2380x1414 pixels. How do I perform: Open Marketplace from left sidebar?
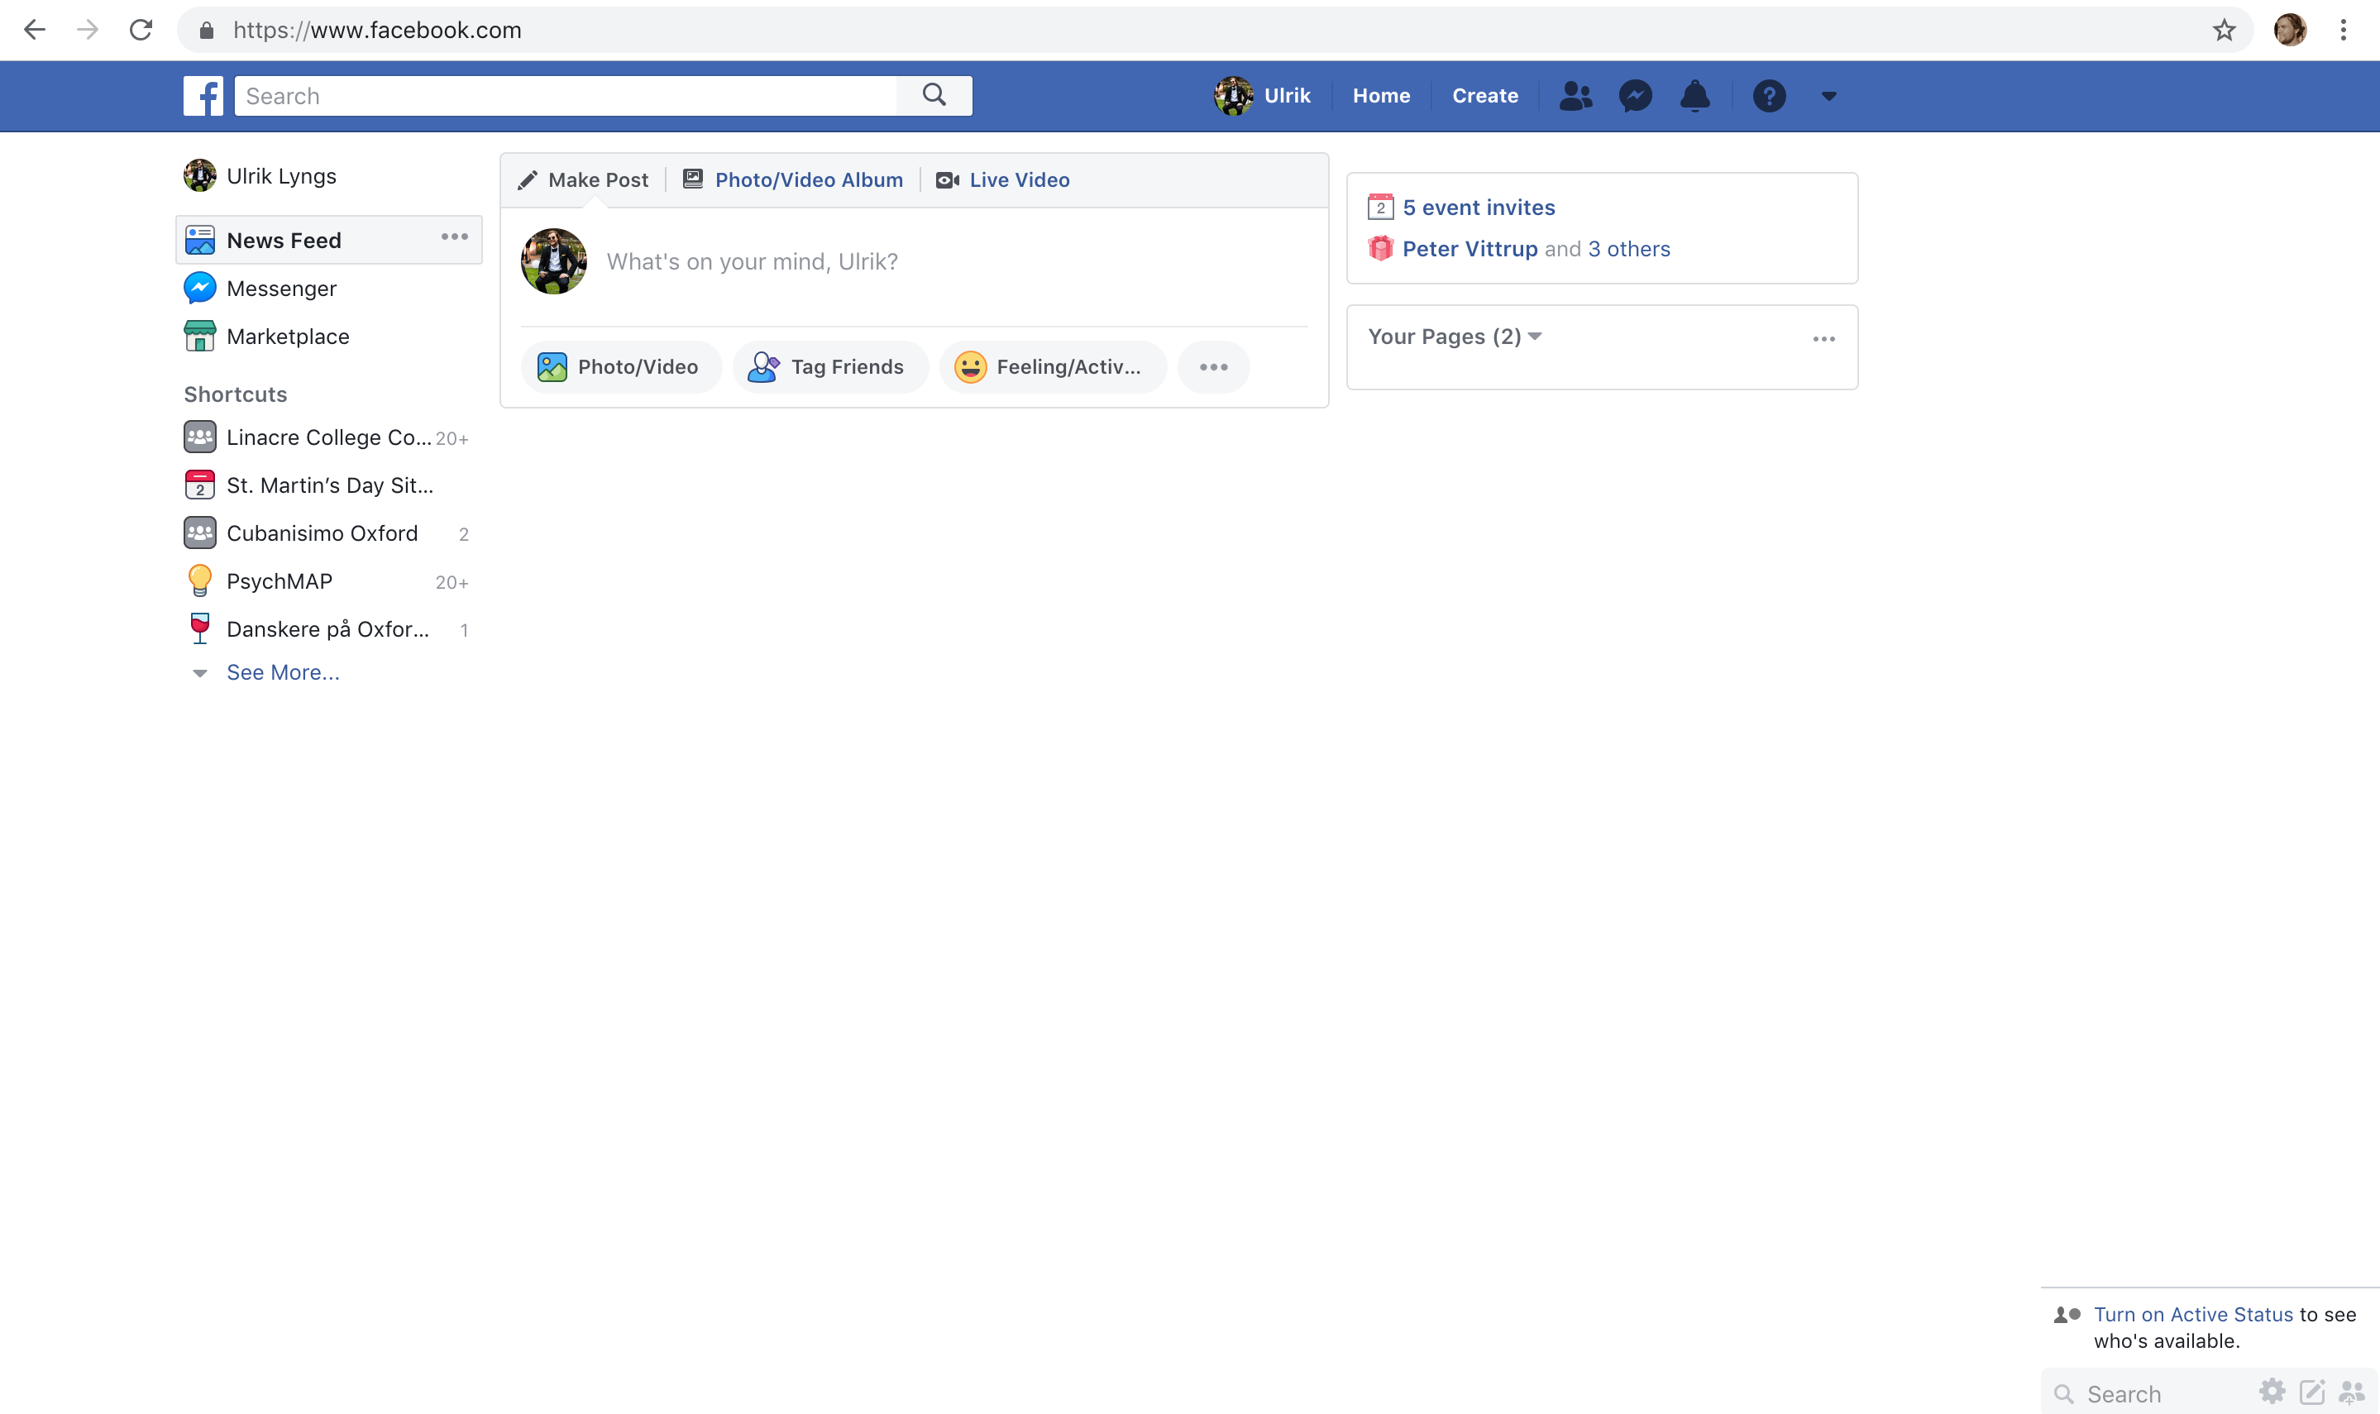[x=267, y=337]
